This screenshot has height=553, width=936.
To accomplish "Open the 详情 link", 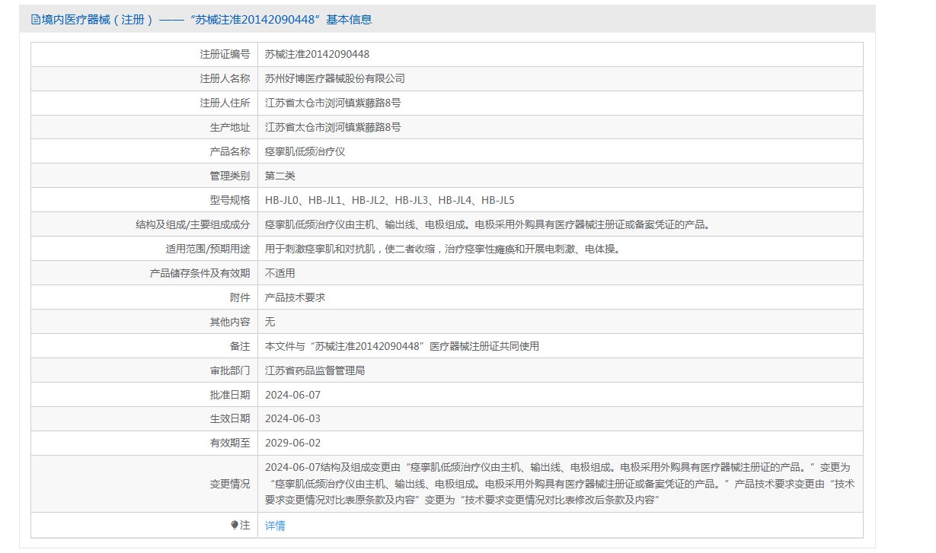I will point(275,526).
